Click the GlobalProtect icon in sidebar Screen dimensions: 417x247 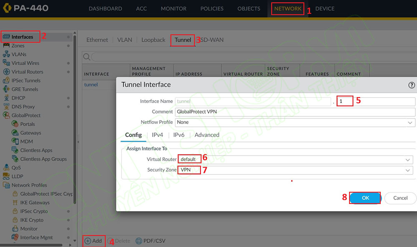tap(6, 115)
